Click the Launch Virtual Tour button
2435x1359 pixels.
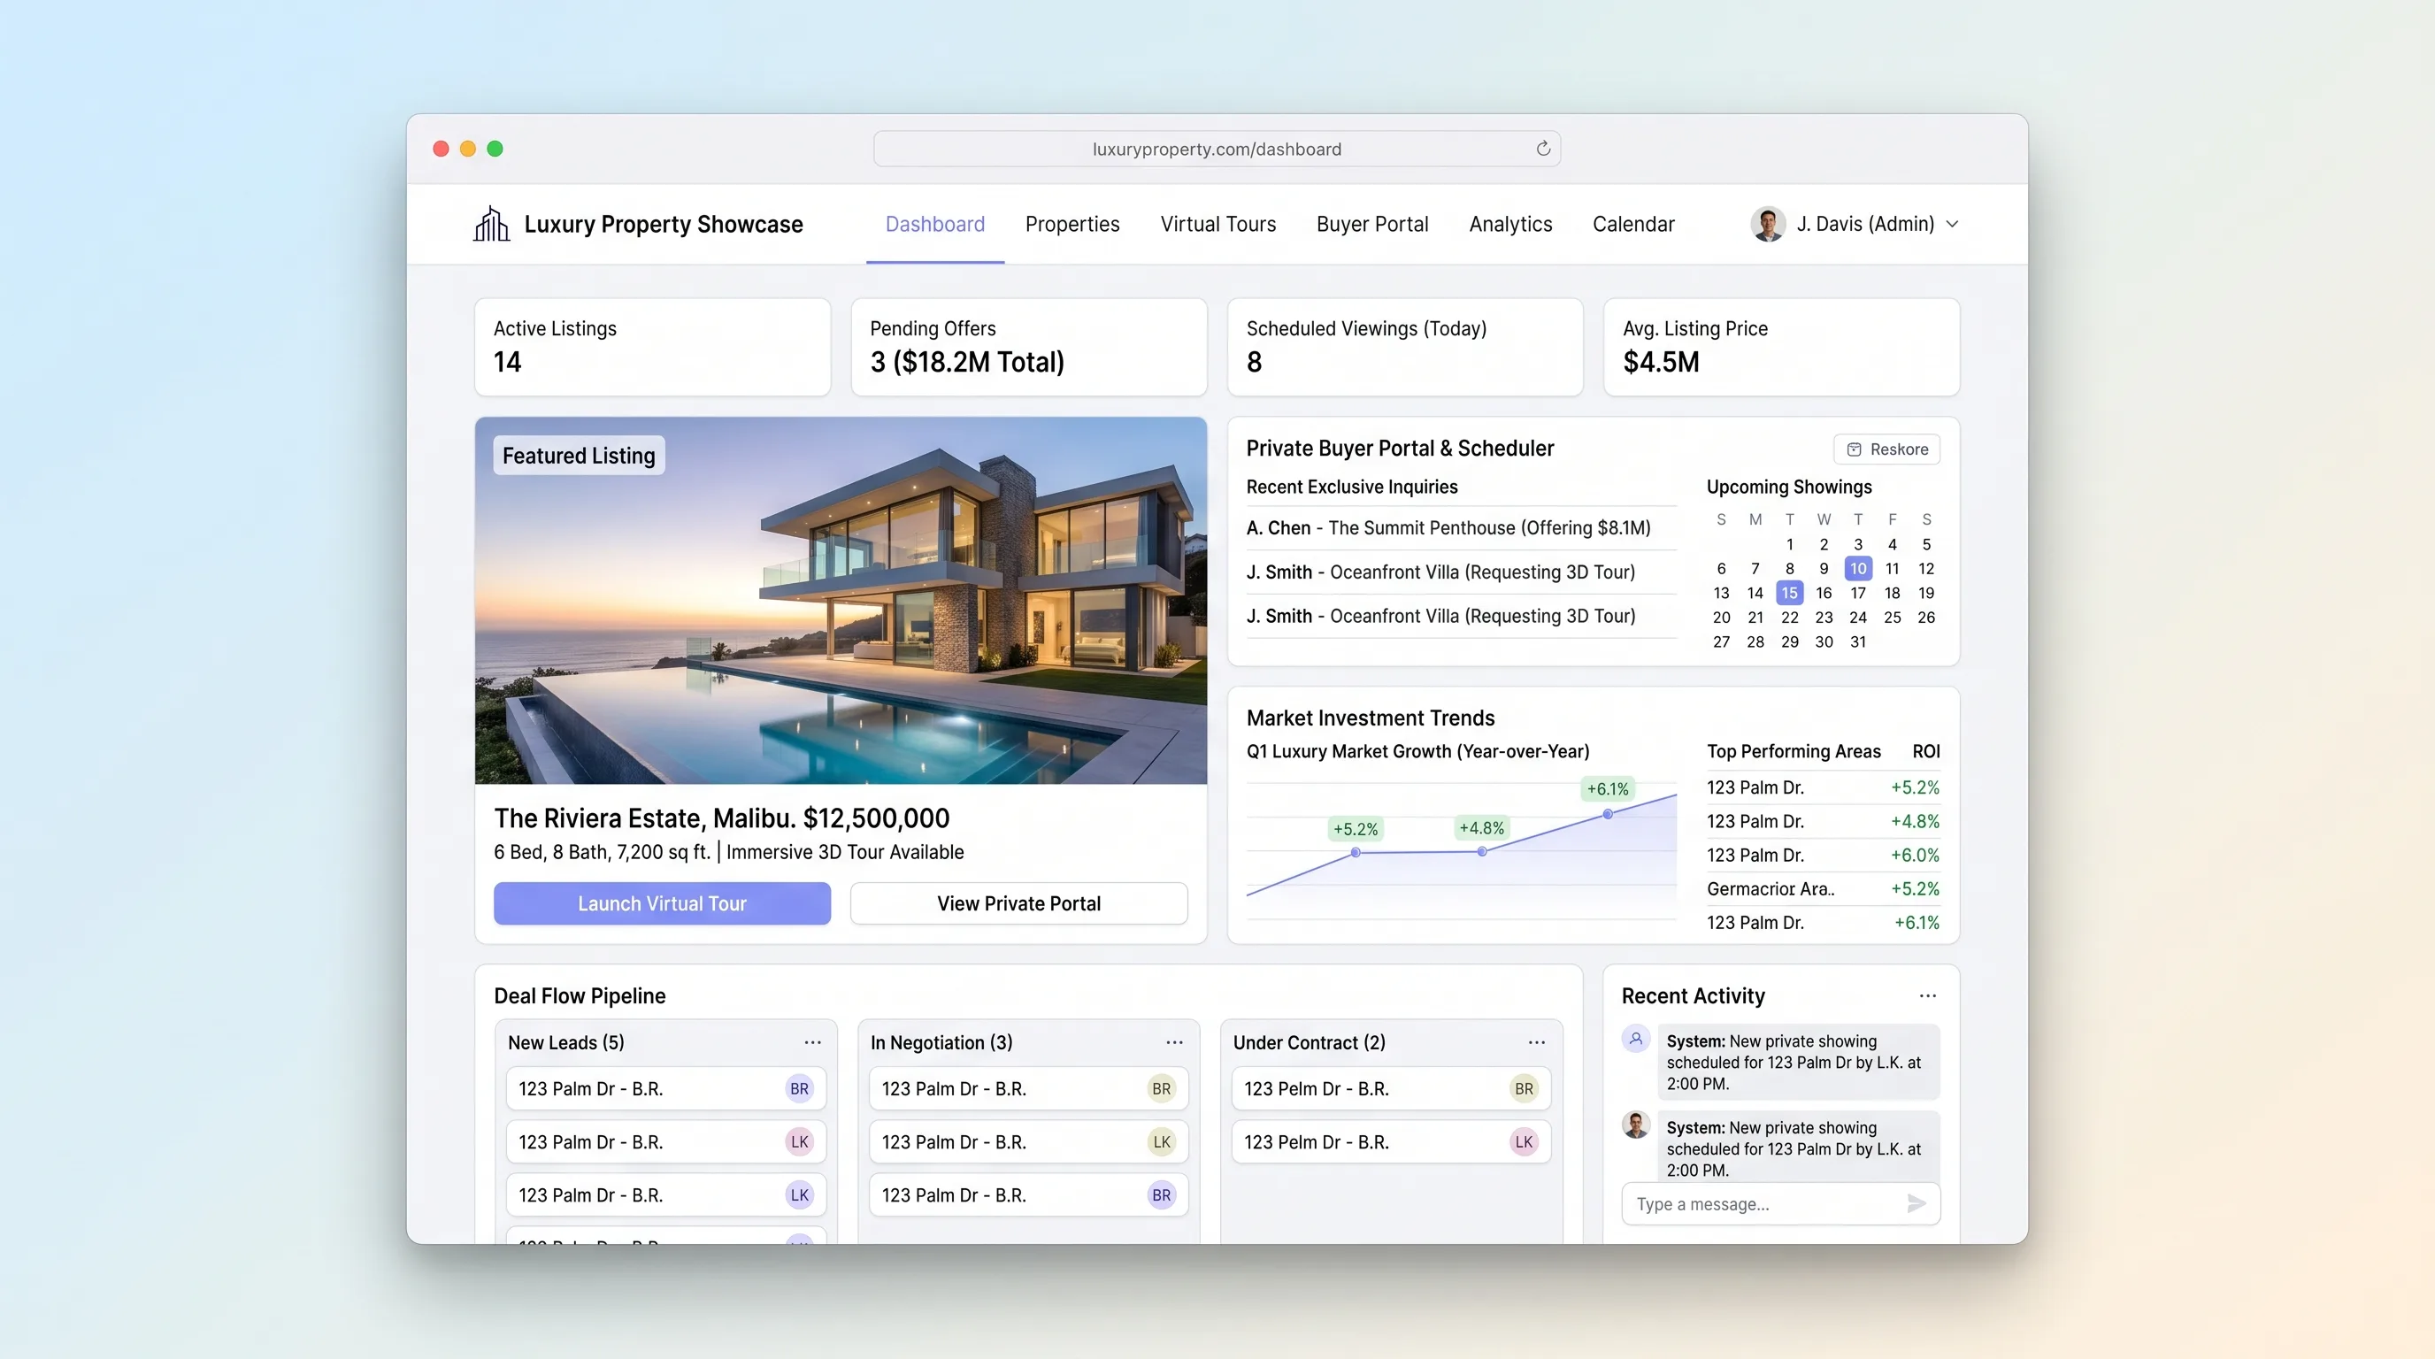[662, 903]
